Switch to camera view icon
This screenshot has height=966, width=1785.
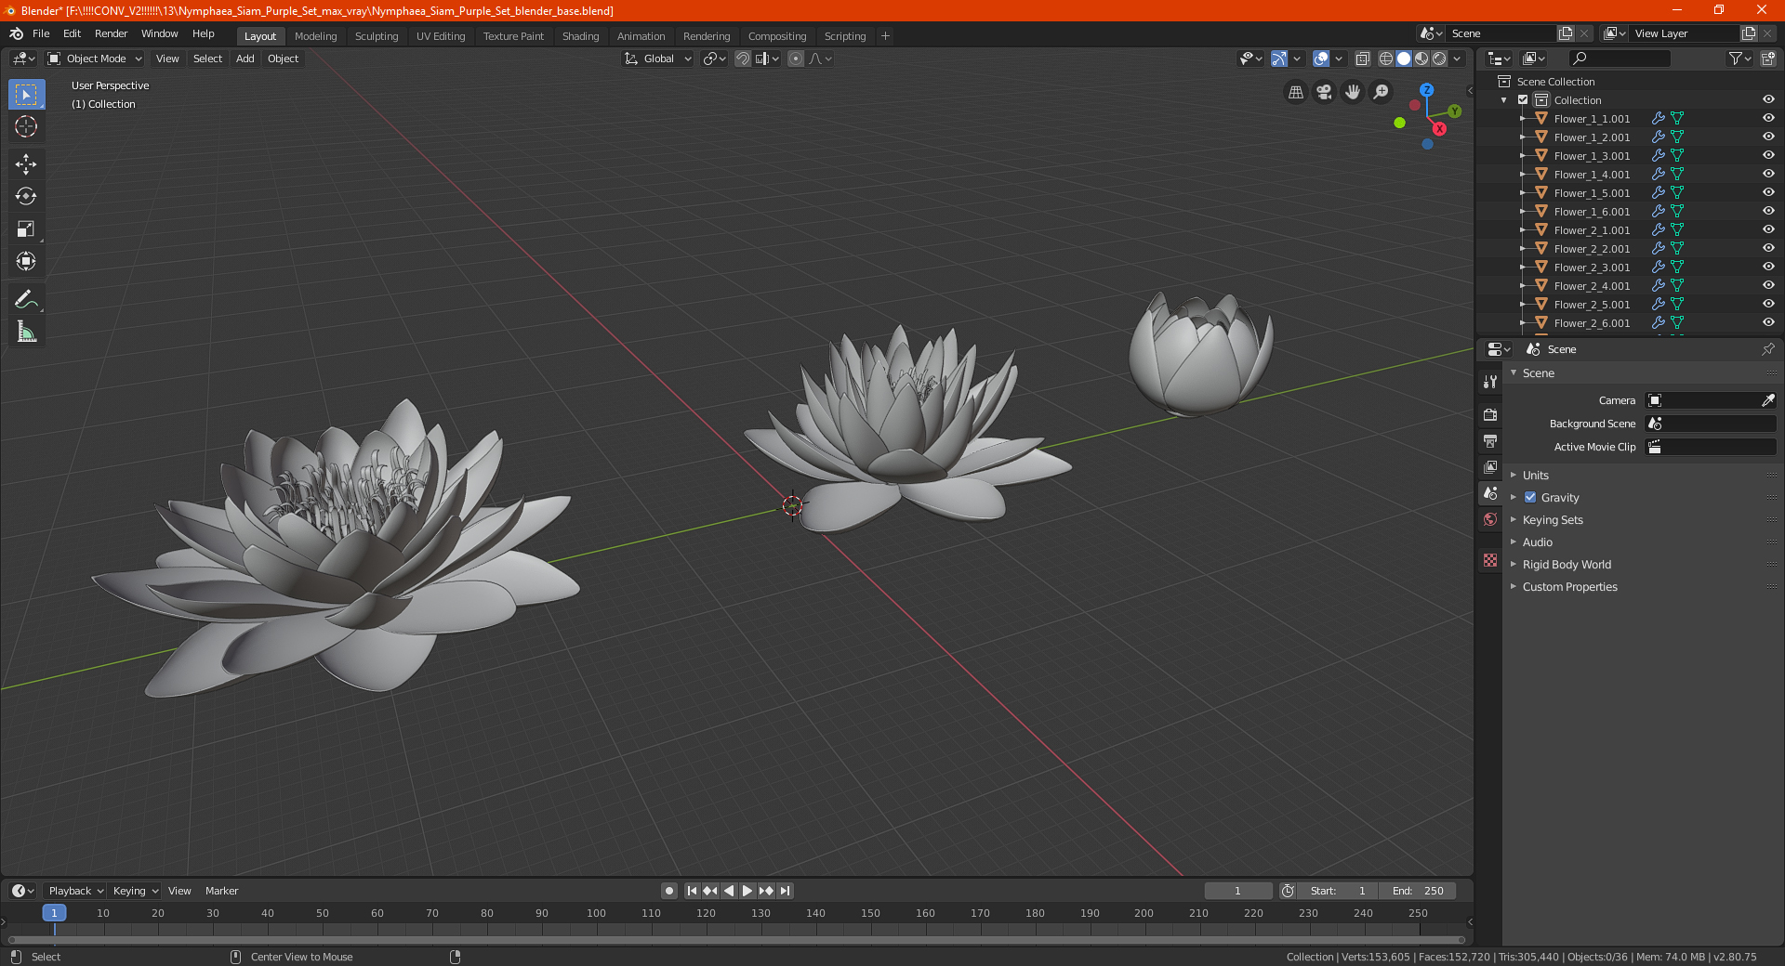coord(1324,92)
